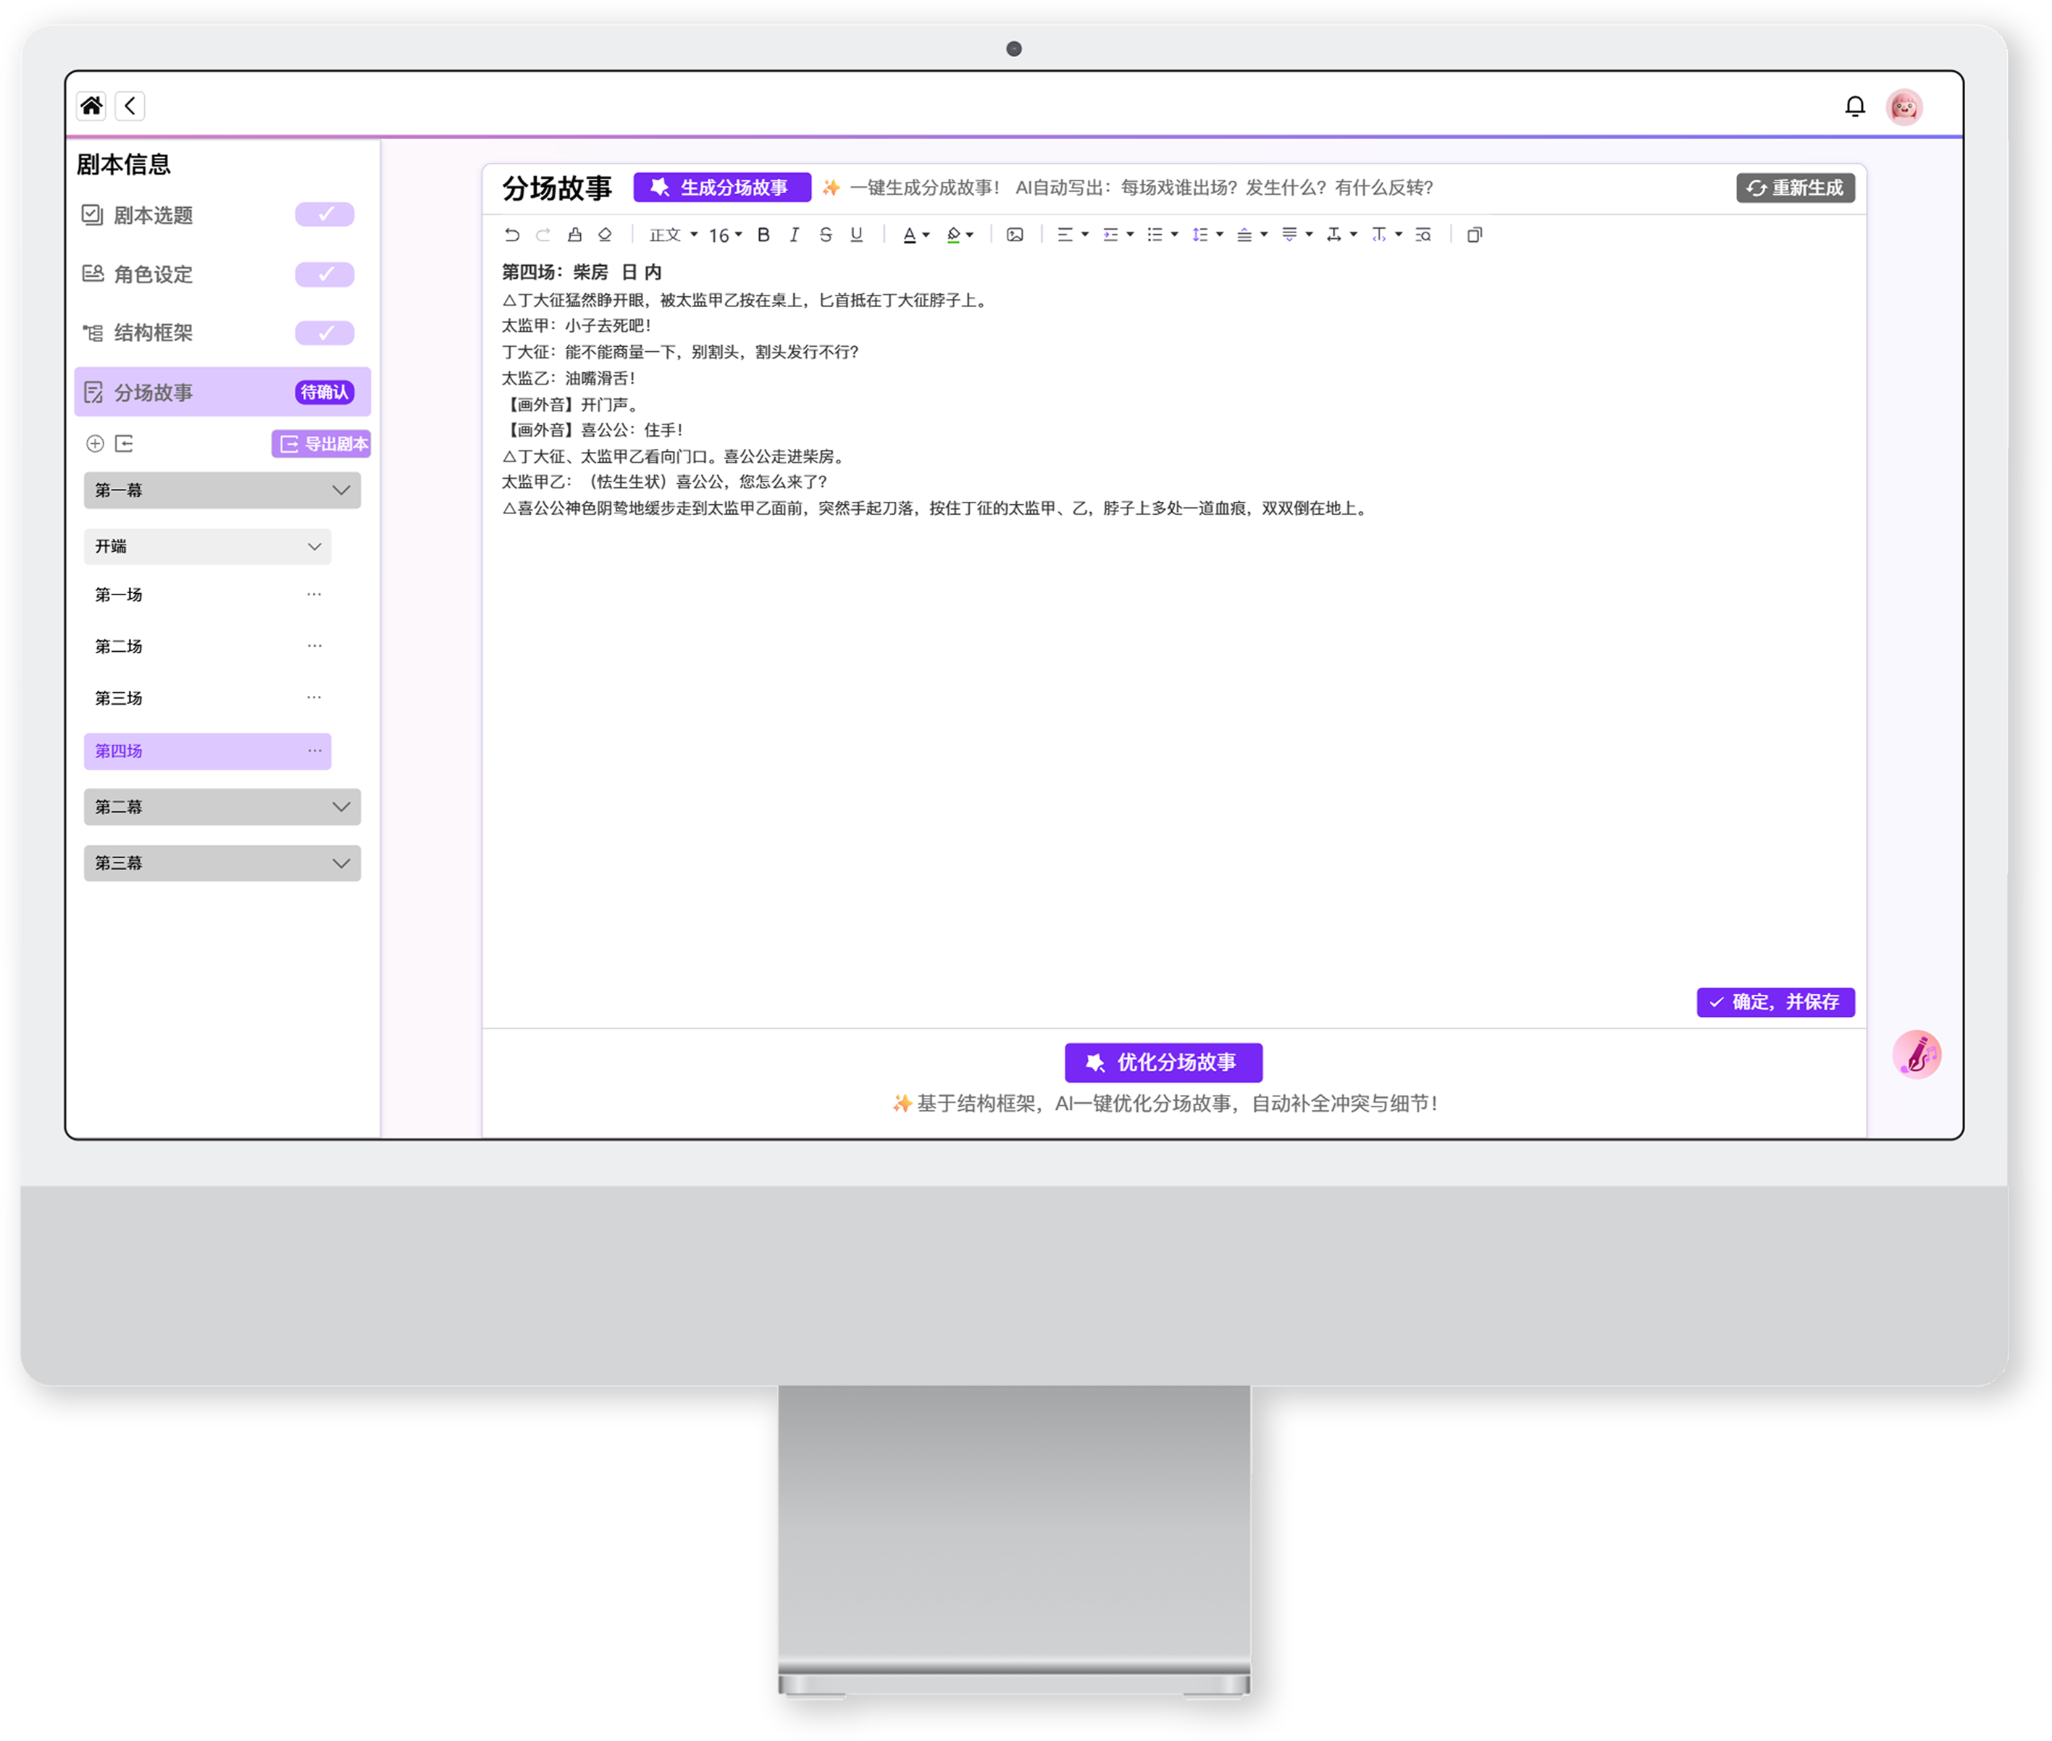
Task: Toggle italic formatting
Action: click(794, 235)
